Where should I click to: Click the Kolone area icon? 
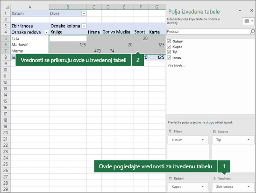click(x=214, y=131)
